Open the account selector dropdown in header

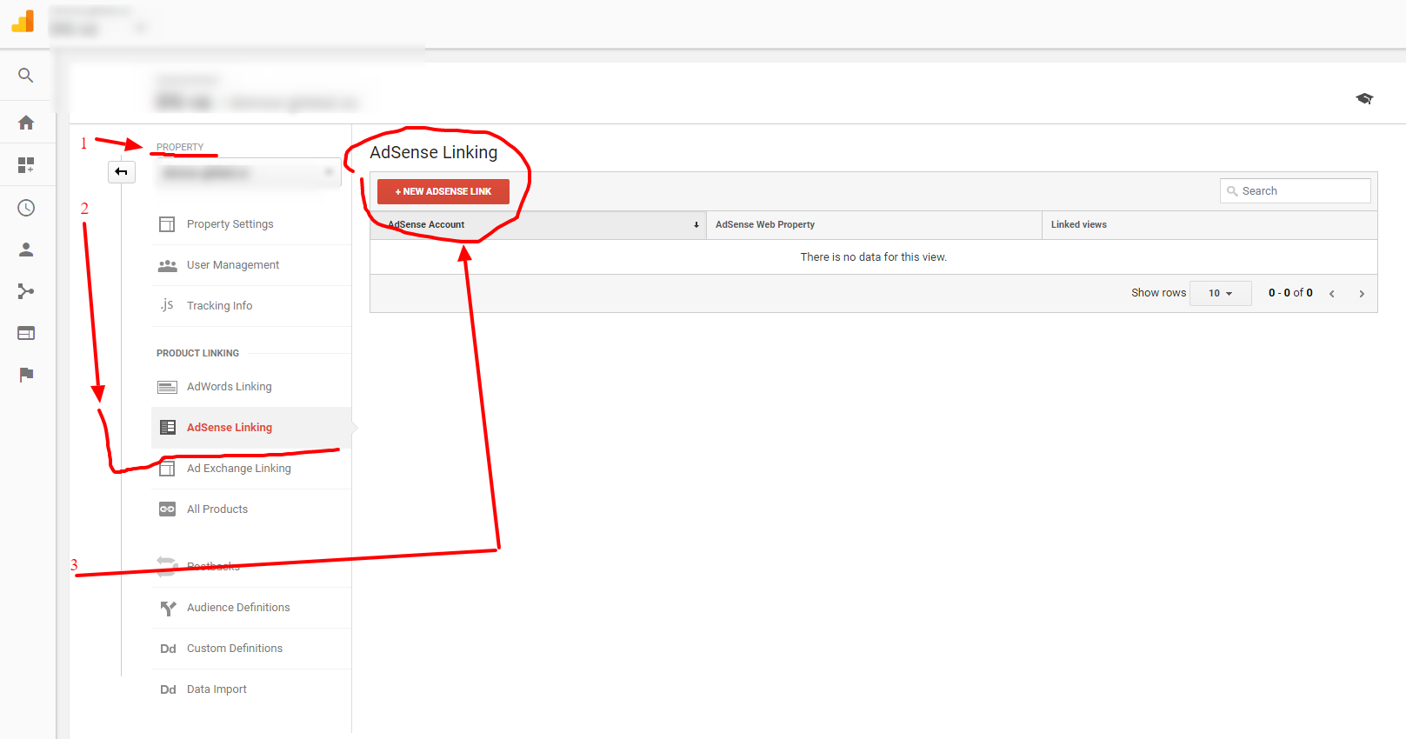[98, 23]
